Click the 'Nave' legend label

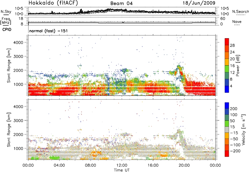pos(237,22)
